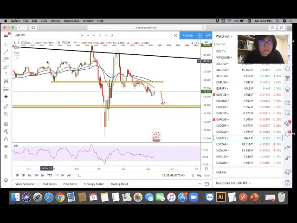Click the Publish button
This screenshot has height=223, width=297.
(x=187, y=35)
